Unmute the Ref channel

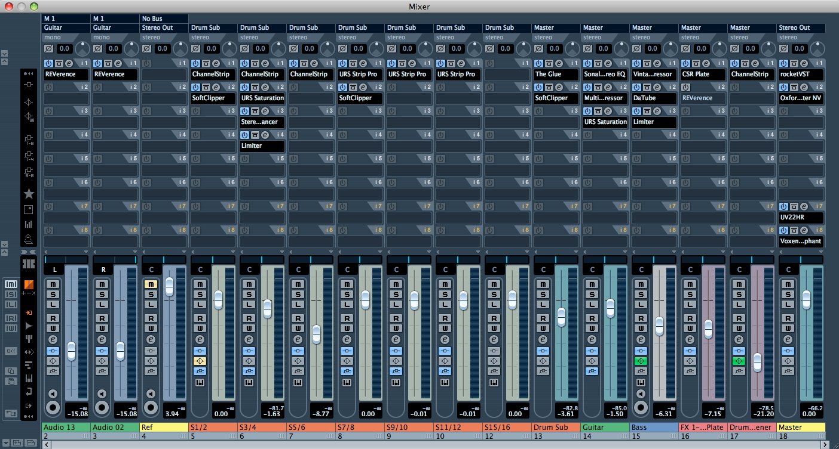(151, 284)
